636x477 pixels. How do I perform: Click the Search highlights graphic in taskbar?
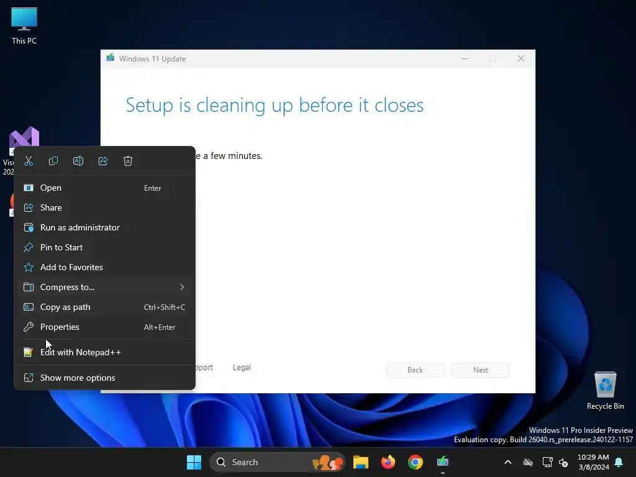tap(328, 462)
